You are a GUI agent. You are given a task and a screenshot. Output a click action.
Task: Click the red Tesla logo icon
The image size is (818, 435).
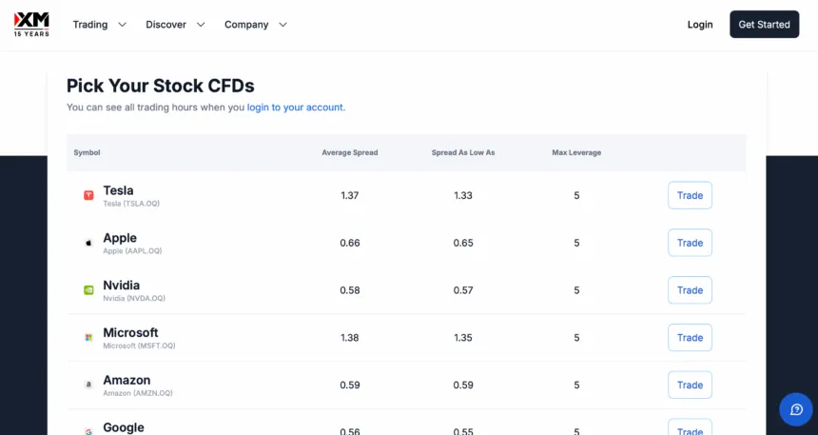88,195
